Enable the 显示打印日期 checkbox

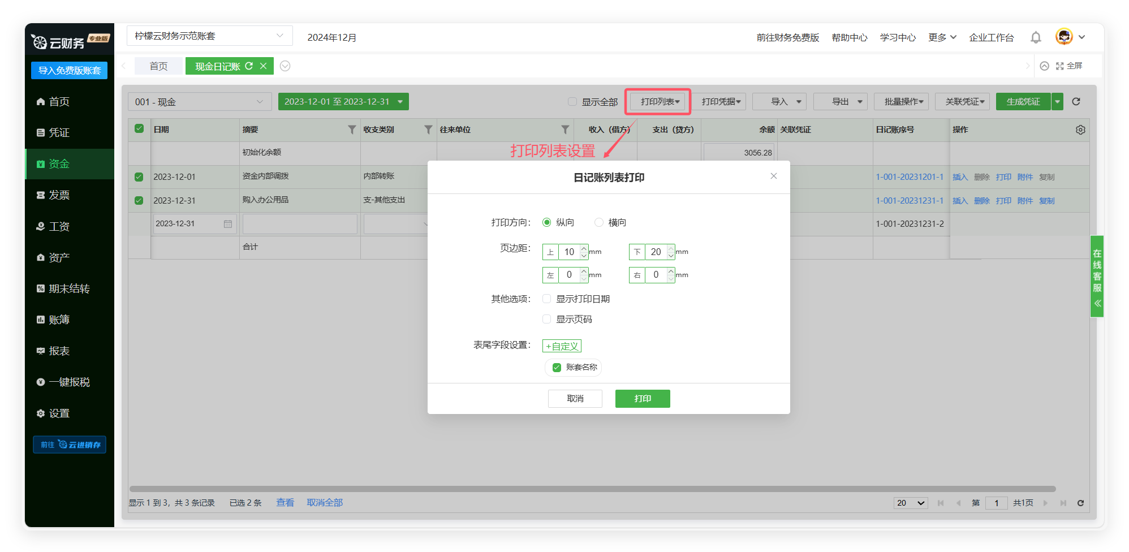click(x=547, y=299)
